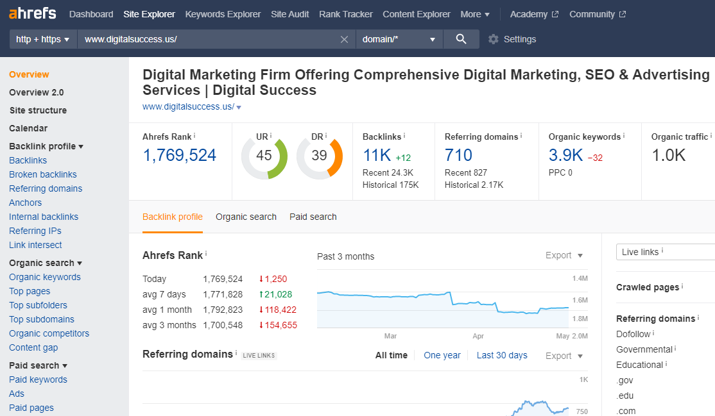Open the Community external link
Image resolution: width=715 pixels, height=416 pixels.
[598, 14]
